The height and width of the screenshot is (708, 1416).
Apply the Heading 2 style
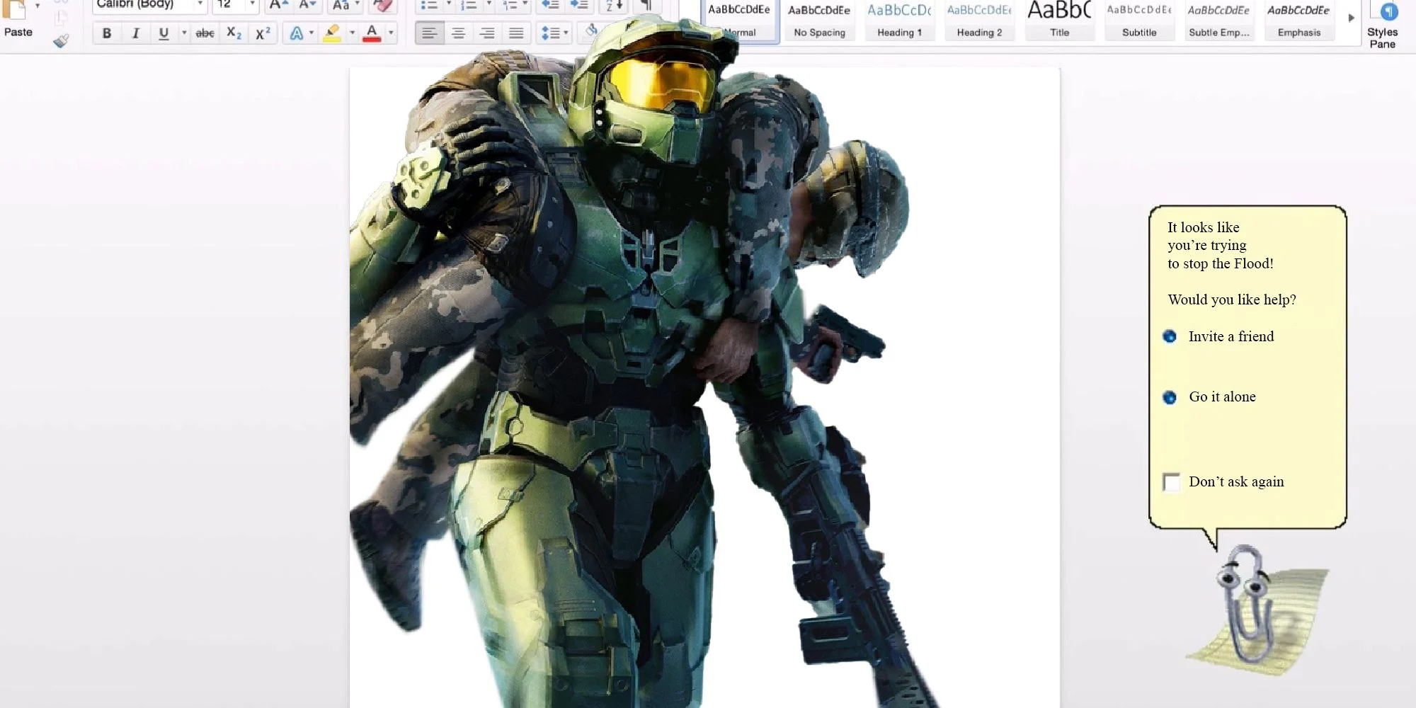[x=979, y=21]
